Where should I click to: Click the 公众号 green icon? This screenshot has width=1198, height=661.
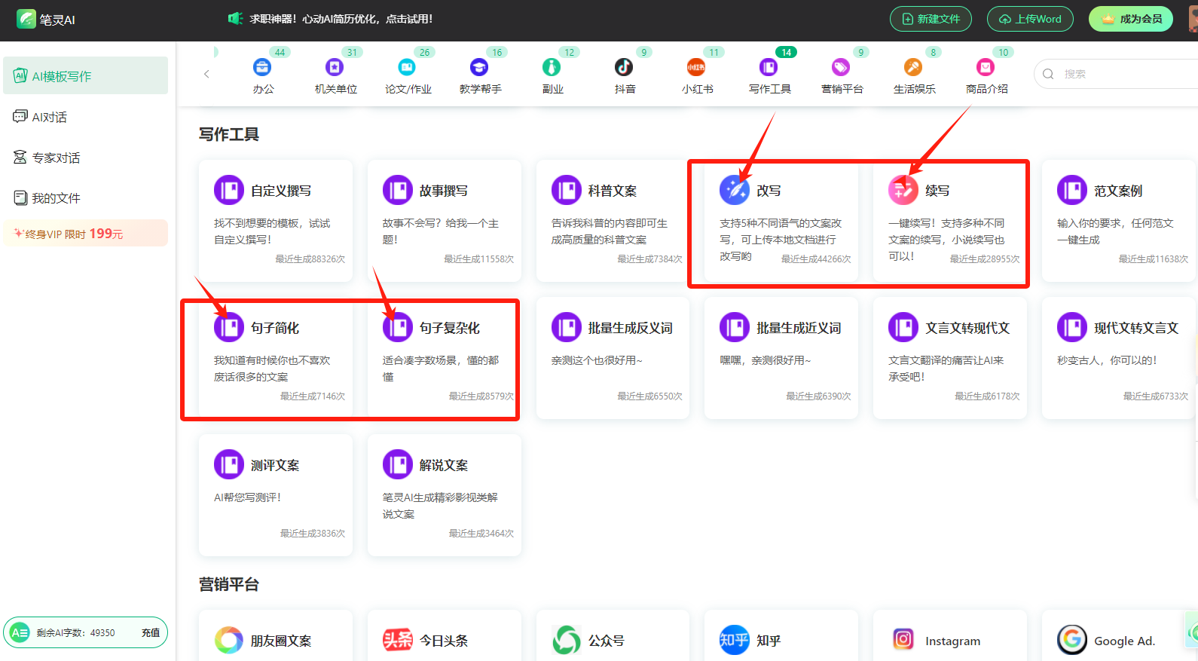567,640
